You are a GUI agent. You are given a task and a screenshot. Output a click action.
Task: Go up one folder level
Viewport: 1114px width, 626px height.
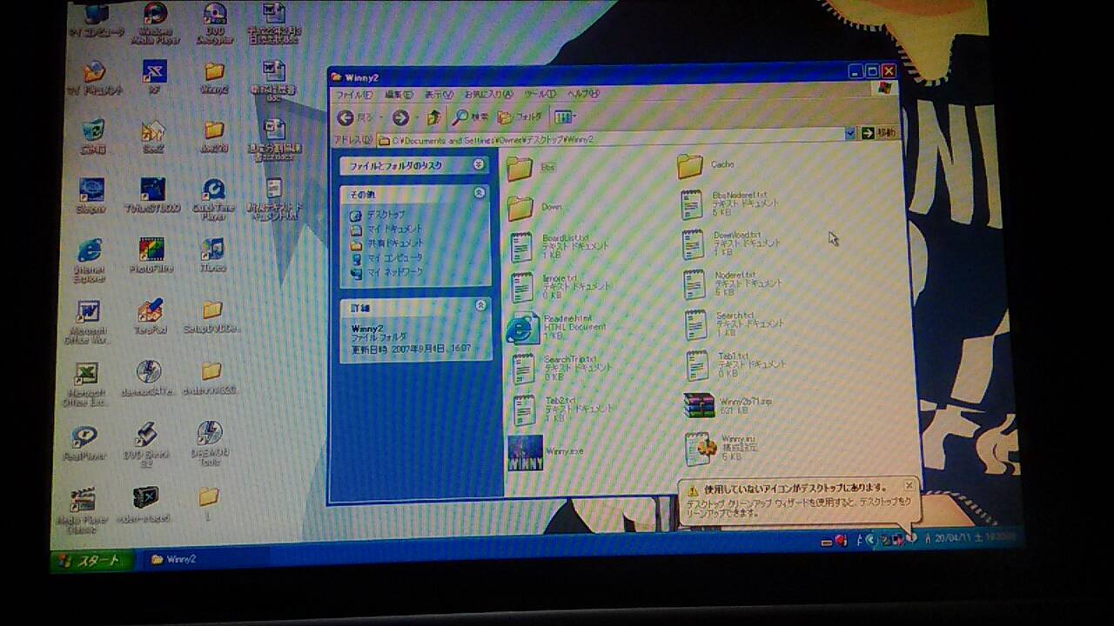434,117
